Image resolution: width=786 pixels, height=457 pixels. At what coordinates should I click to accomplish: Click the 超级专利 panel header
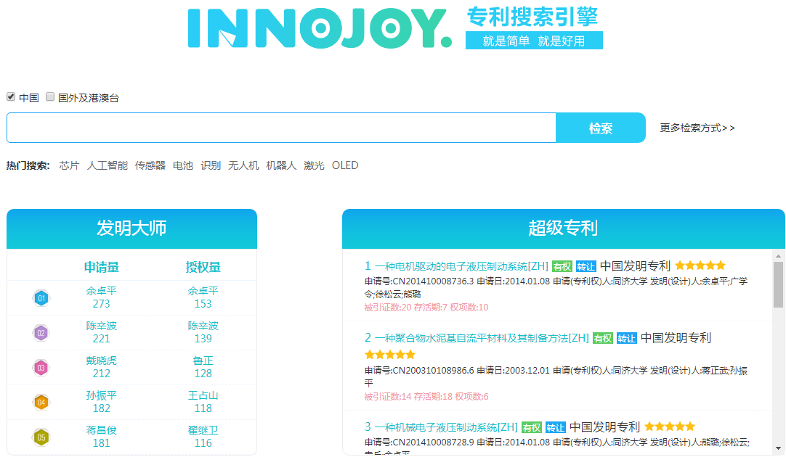click(564, 228)
